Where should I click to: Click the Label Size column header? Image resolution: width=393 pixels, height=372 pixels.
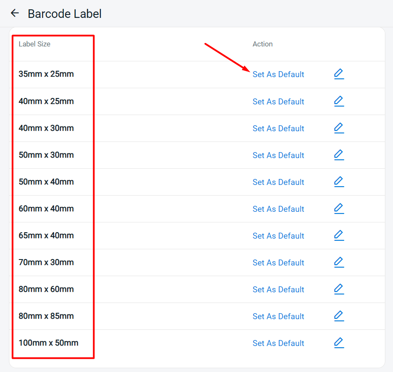(x=34, y=44)
